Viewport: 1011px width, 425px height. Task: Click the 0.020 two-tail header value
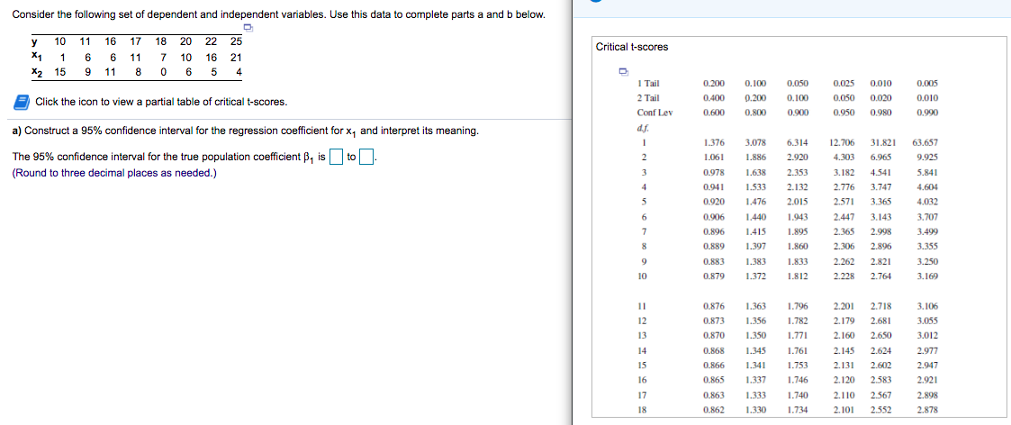tap(881, 98)
